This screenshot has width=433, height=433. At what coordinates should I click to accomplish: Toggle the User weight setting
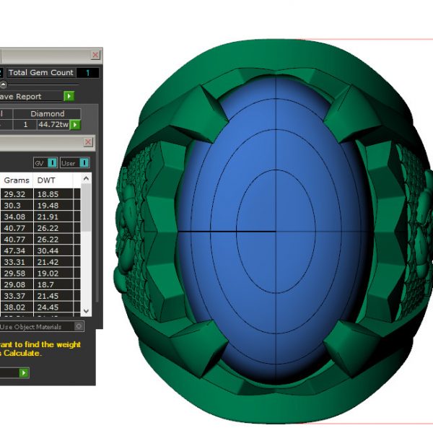coord(69,163)
